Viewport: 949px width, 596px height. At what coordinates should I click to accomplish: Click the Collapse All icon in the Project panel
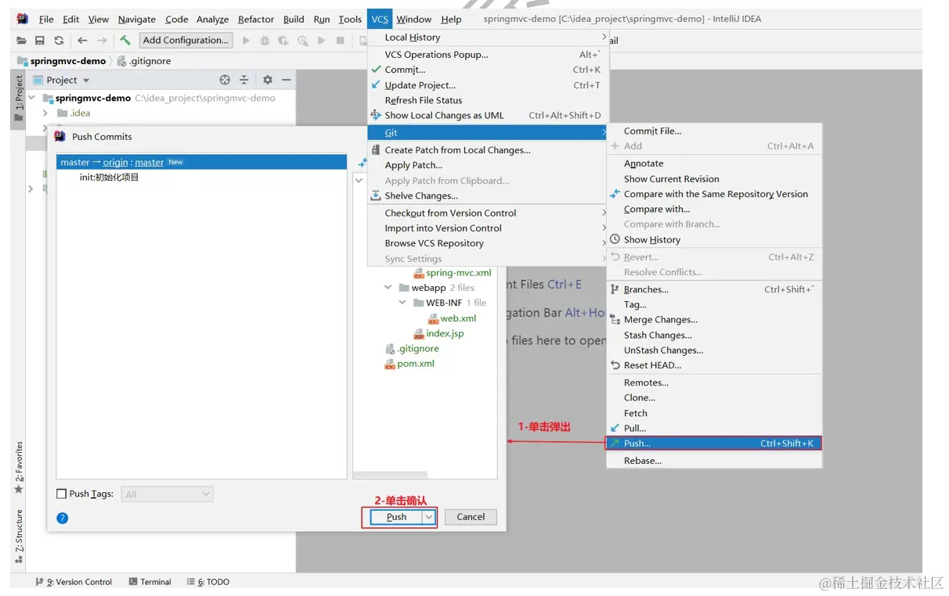(x=244, y=80)
